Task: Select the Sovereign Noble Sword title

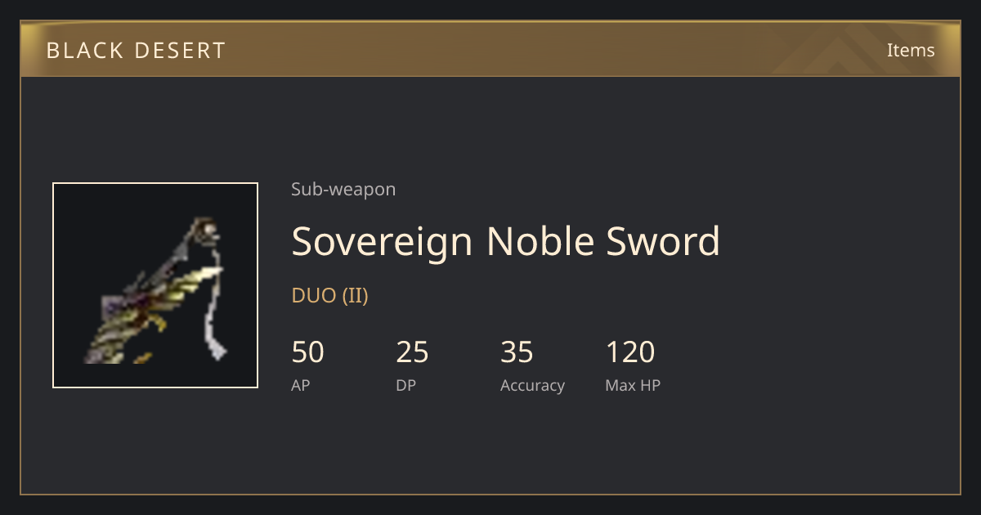Action: point(505,241)
